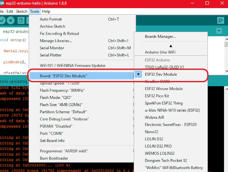Viewport: 228px width, 172px height.
Task: Click the Arduino logo in title bar
Action: 2,3
